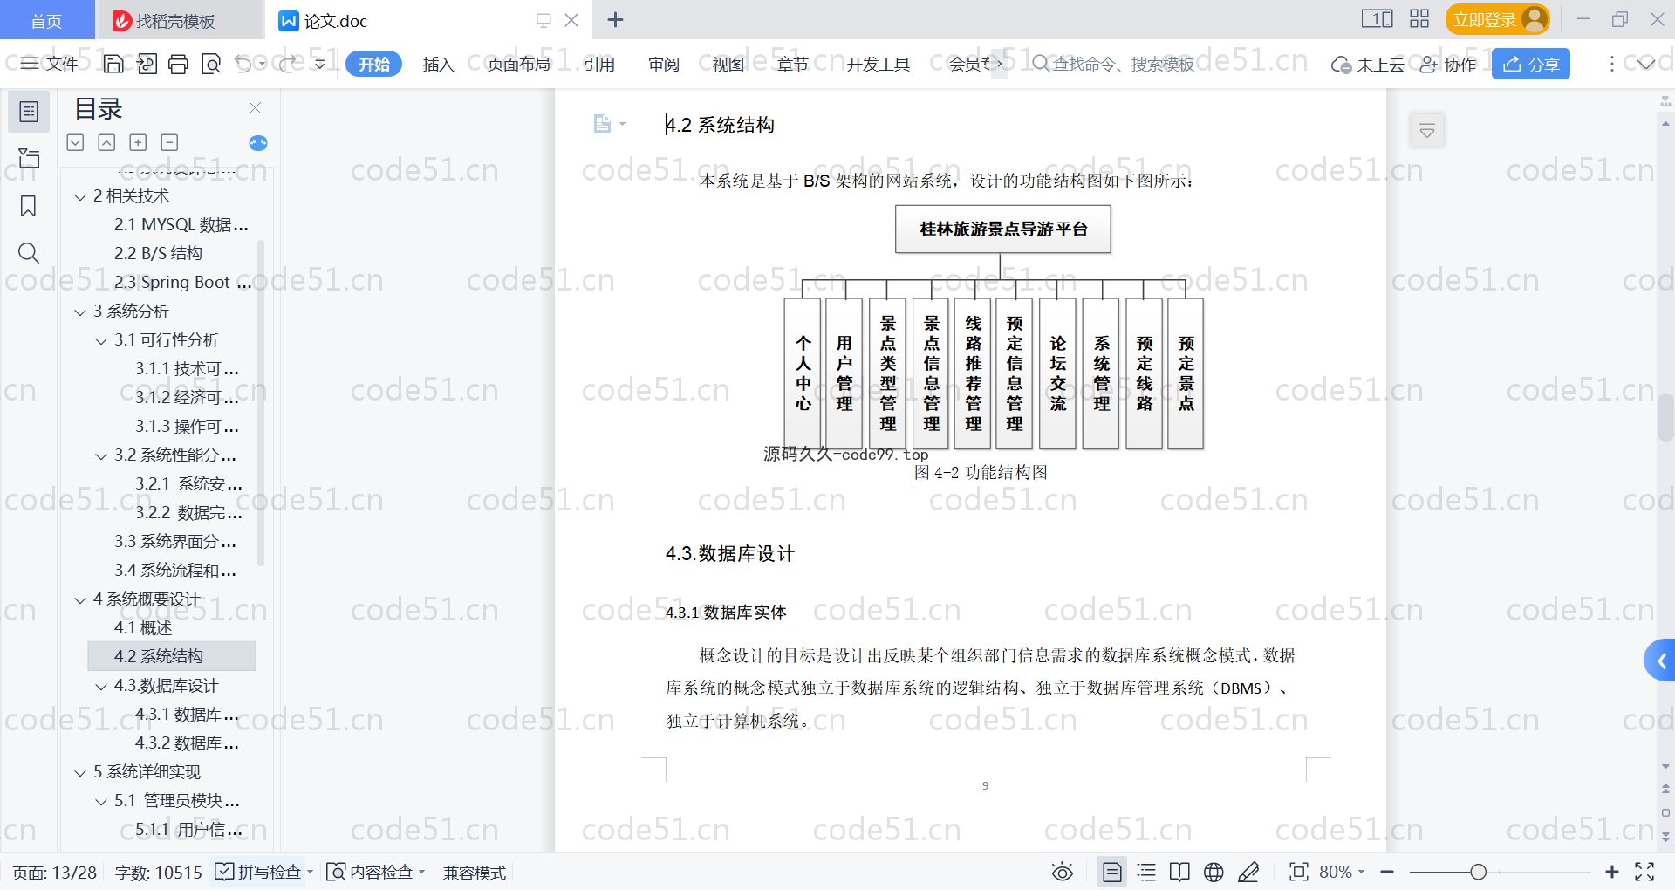Screen dimensions: 1675x890
Task: Switch to 首页 tab
Action: coord(46,20)
